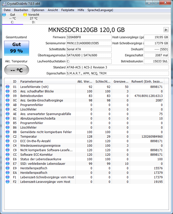Click status orb for Wiederzuweisungsereignisse row

click(x=8, y=145)
